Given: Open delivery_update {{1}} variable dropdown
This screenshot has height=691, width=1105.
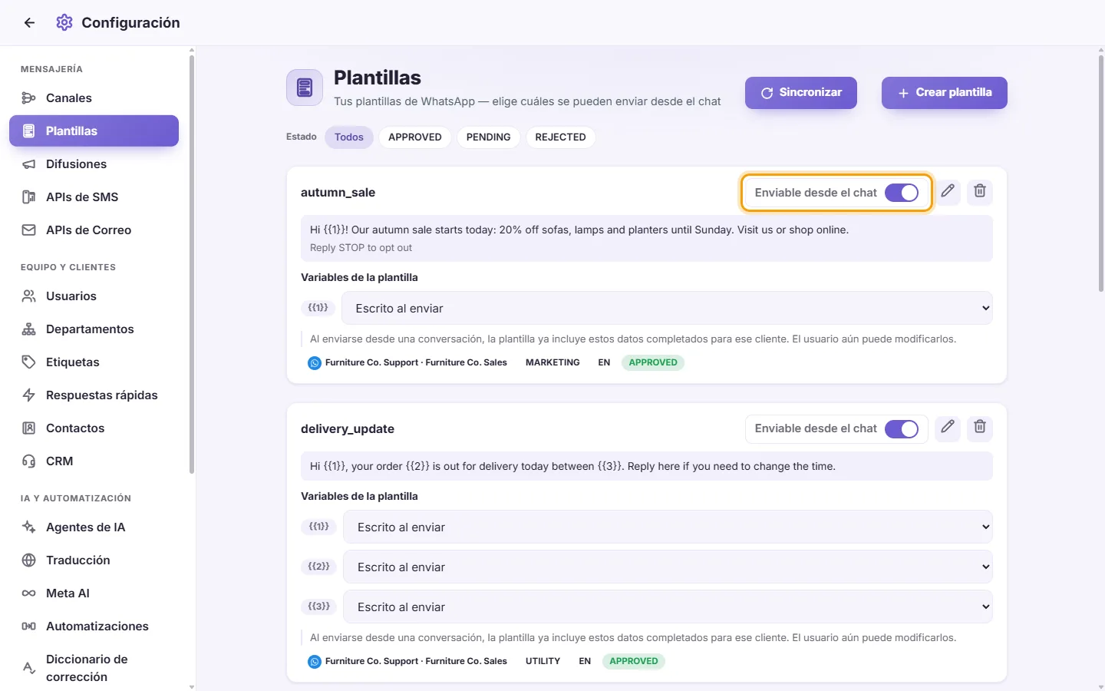Looking at the screenshot, I should tap(668, 527).
